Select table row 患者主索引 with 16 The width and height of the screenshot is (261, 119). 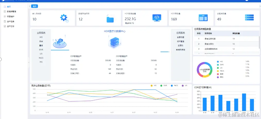(x=226, y=44)
